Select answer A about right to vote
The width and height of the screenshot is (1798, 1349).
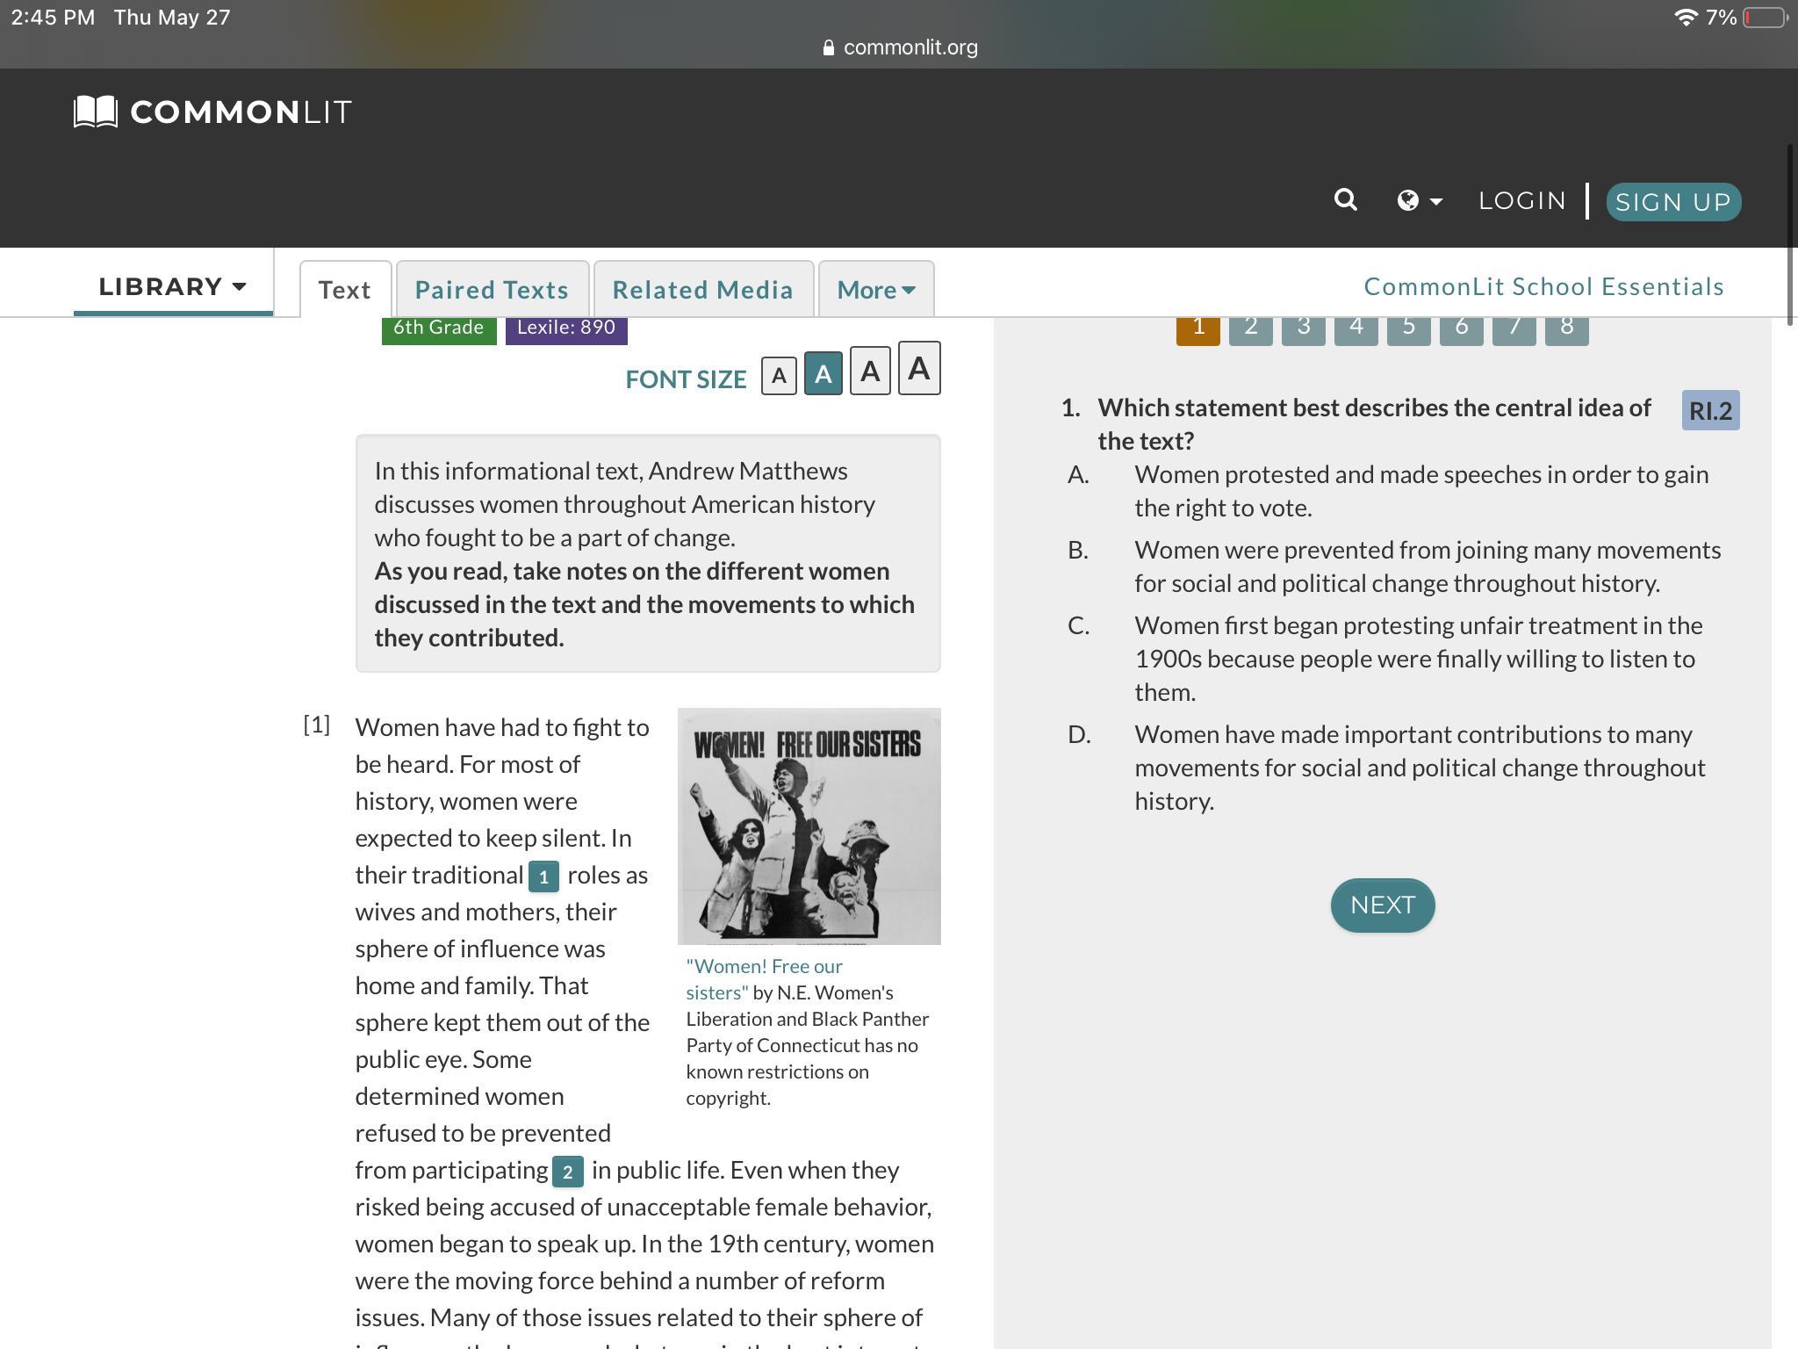(x=1420, y=491)
